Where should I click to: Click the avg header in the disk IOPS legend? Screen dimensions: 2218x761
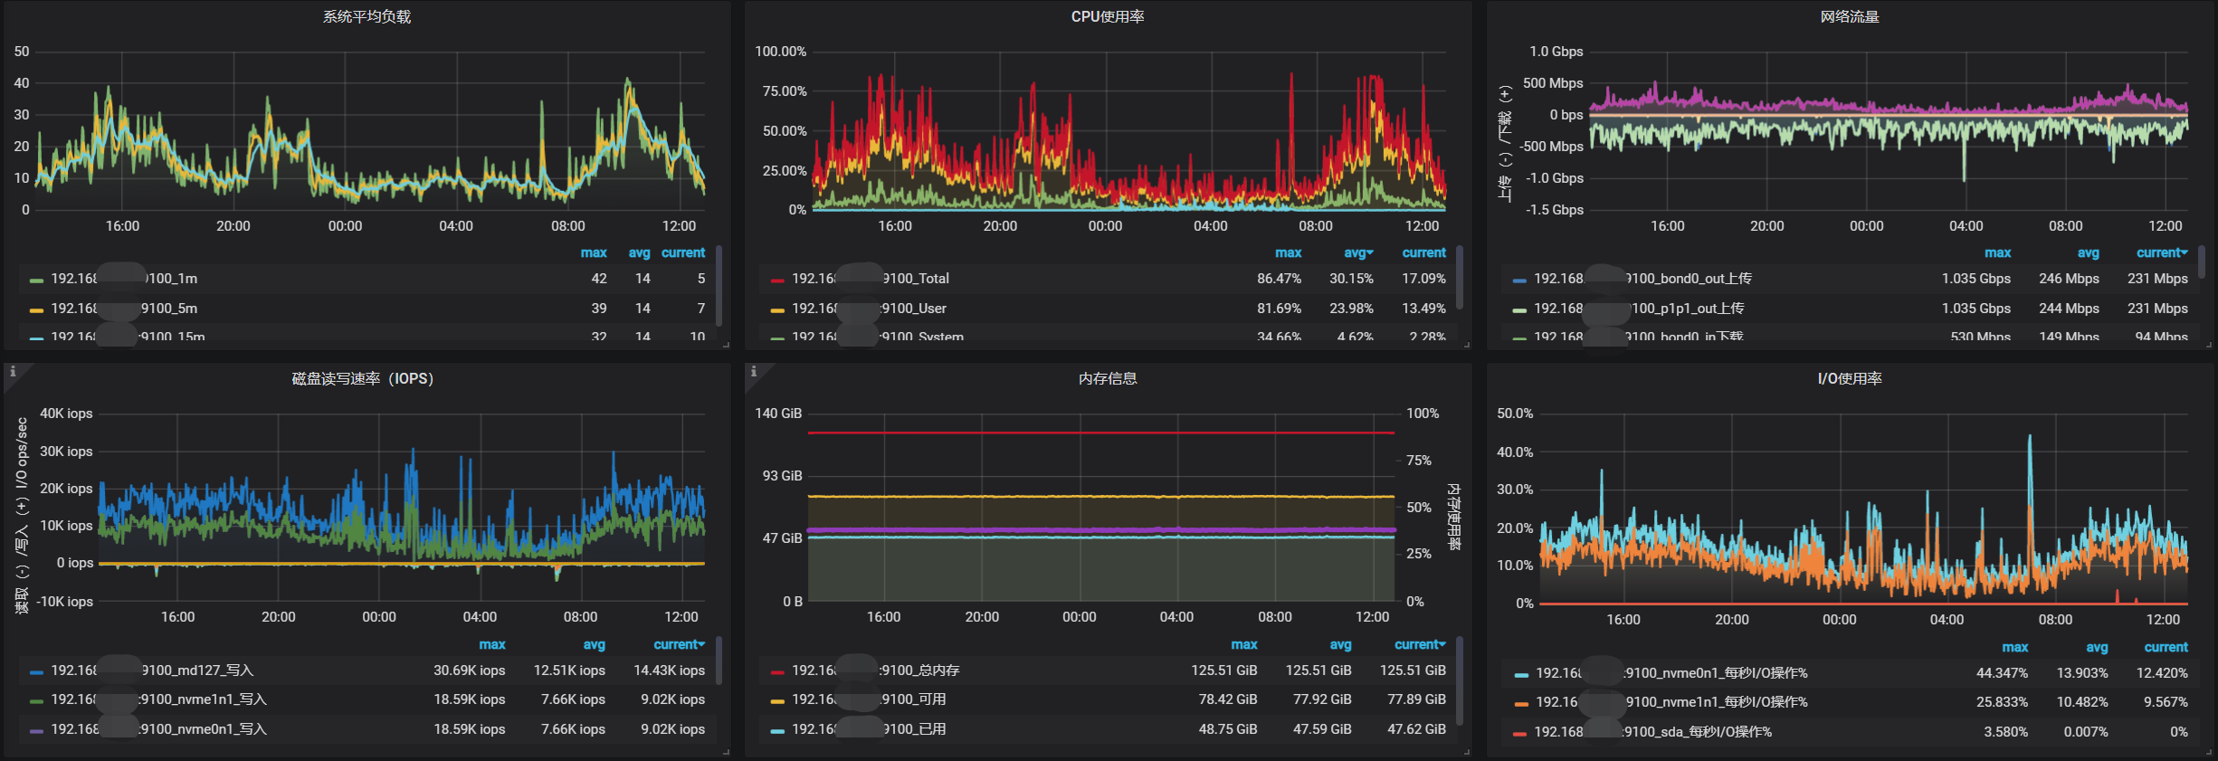[x=594, y=644]
